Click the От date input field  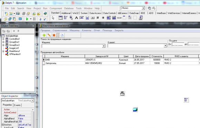pyautogui.click(x=178, y=44)
